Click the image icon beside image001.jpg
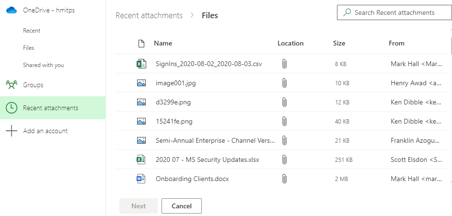Image resolution: width=452 pixels, height=216 pixels. 141,83
